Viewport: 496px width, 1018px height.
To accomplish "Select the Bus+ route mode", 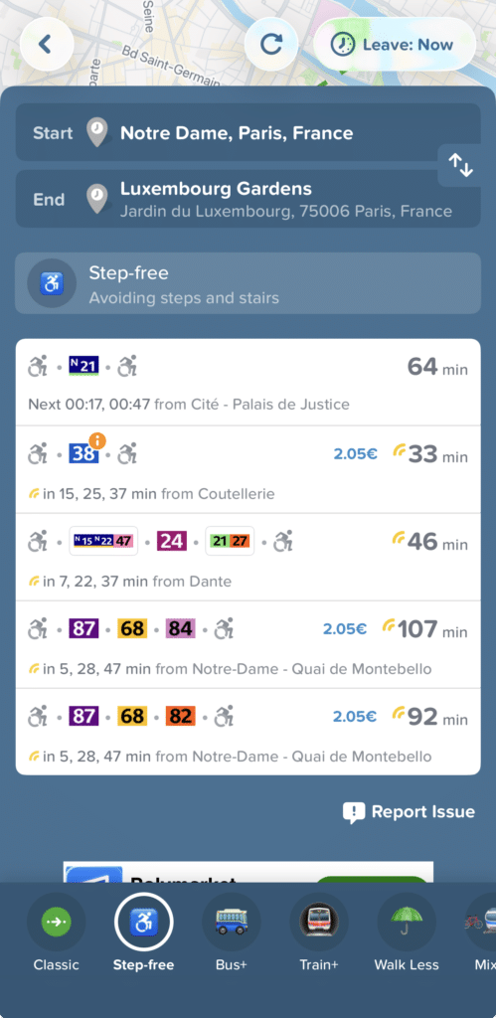I will pyautogui.click(x=232, y=922).
